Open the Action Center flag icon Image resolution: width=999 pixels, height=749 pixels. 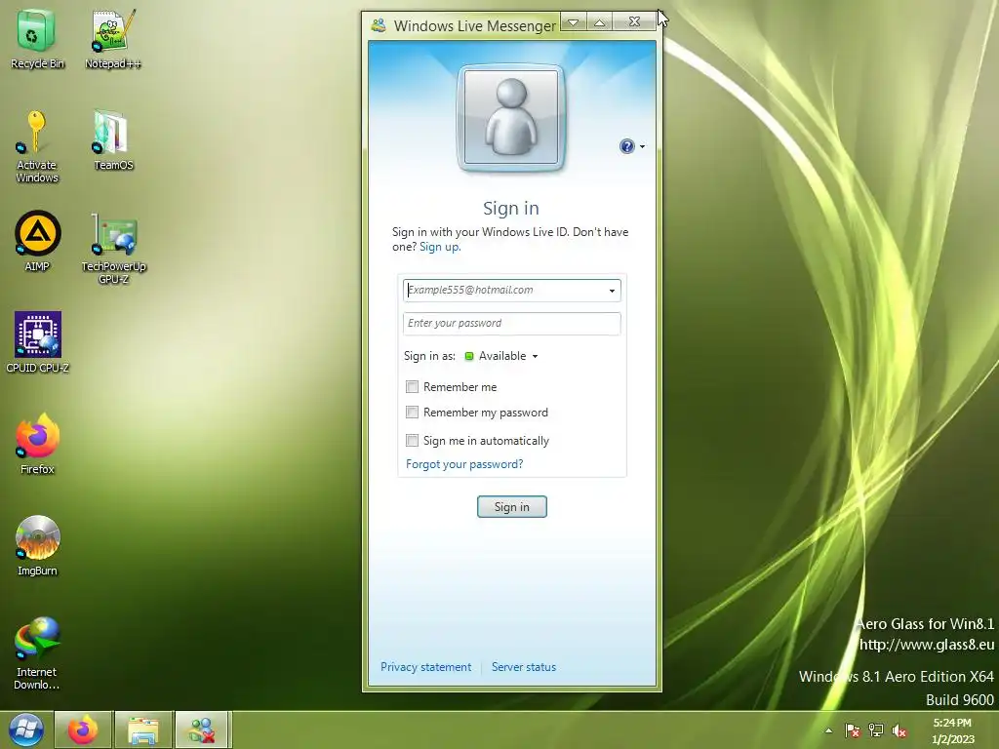click(853, 730)
